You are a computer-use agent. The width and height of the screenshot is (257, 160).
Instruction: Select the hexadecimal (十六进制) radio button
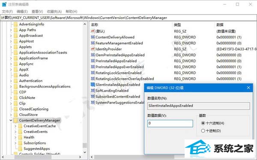point(203,123)
